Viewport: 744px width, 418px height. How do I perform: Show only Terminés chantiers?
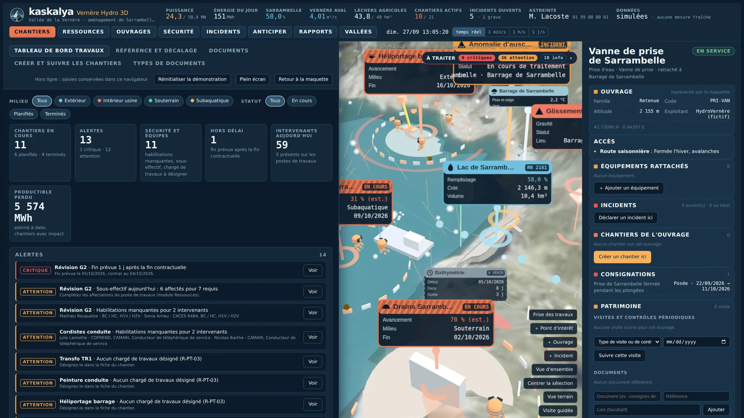click(55, 114)
